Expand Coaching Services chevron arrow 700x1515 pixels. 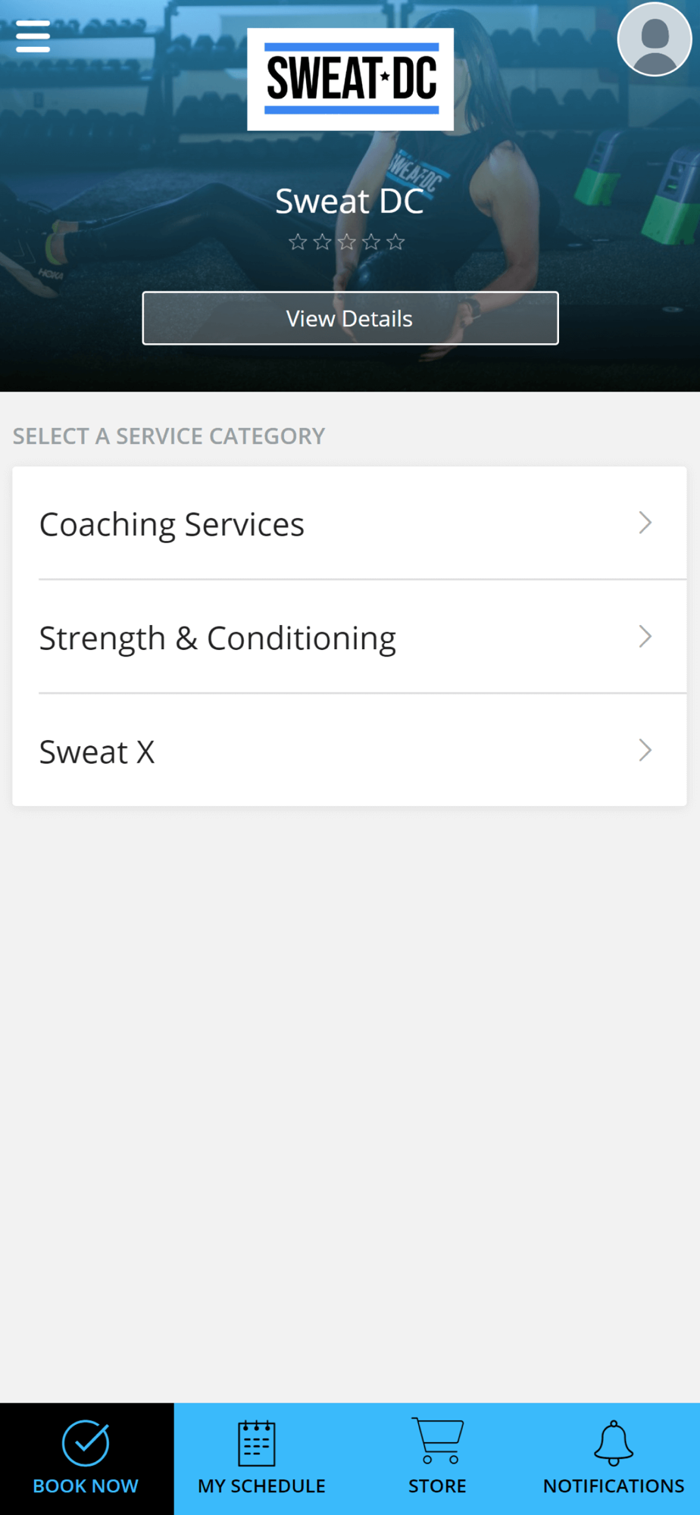pyautogui.click(x=645, y=523)
